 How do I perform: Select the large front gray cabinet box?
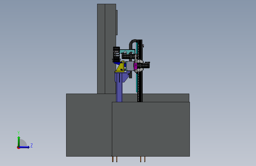(x=151, y=129)
